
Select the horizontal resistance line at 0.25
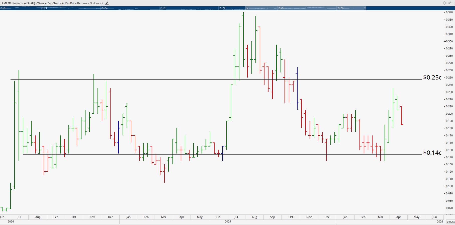pyautogui.click(x=216, y=79)
